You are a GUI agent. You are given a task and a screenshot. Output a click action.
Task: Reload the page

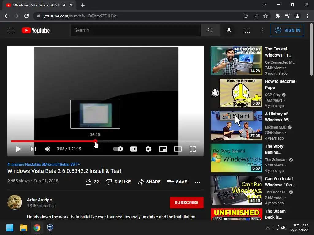click(26, 16)
